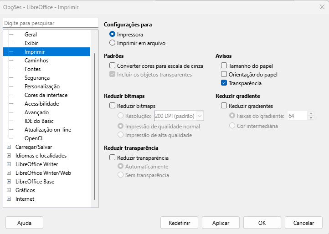
Task: Click the Faixas do gradiente value field
Action: click(x=297, y=116)
